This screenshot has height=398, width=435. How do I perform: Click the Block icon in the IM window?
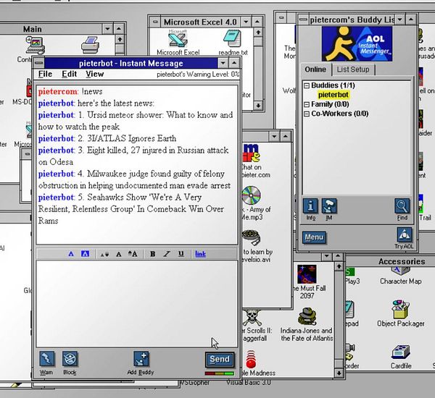coord(70,359)
